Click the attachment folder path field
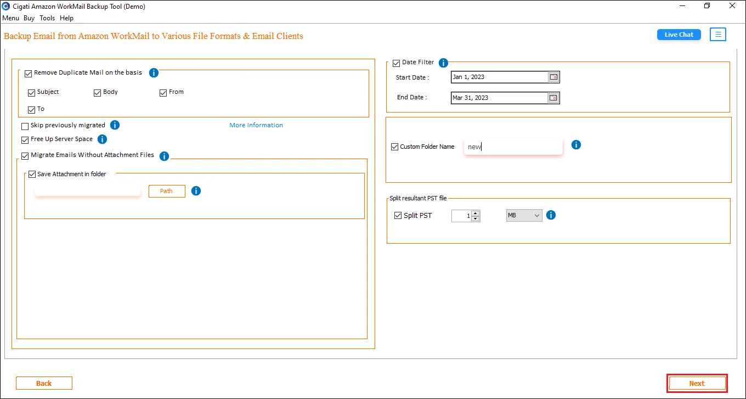This screenshot has height=399, width=746. tap(88, 191)
